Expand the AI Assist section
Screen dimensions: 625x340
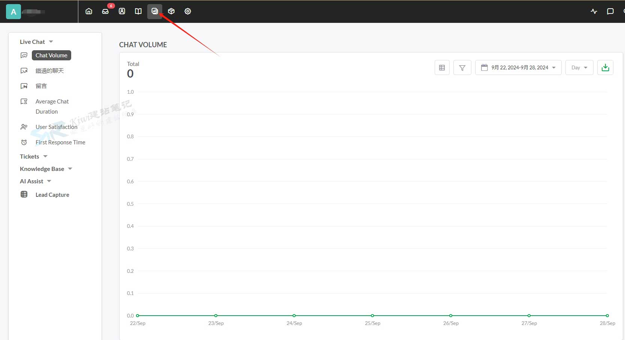pos(35,181)
